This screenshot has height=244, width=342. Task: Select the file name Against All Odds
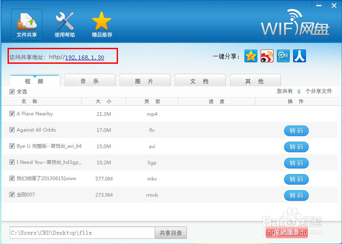point(36,130)
